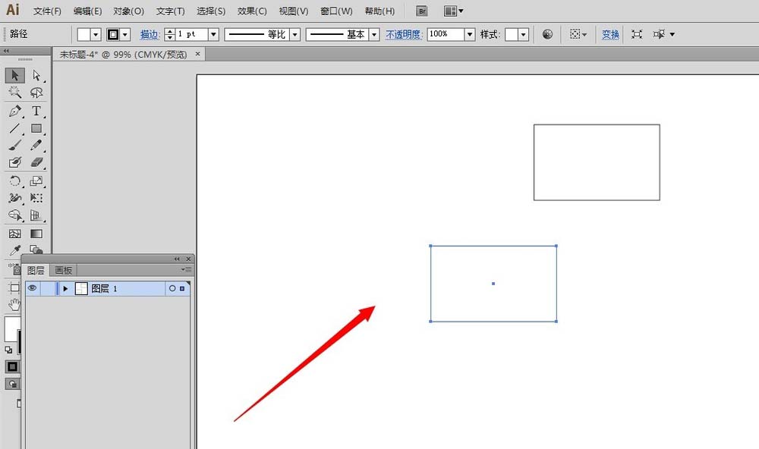Click the selection indicator square of 图层 1
759x449 pixels.
(x=182, y=288)
